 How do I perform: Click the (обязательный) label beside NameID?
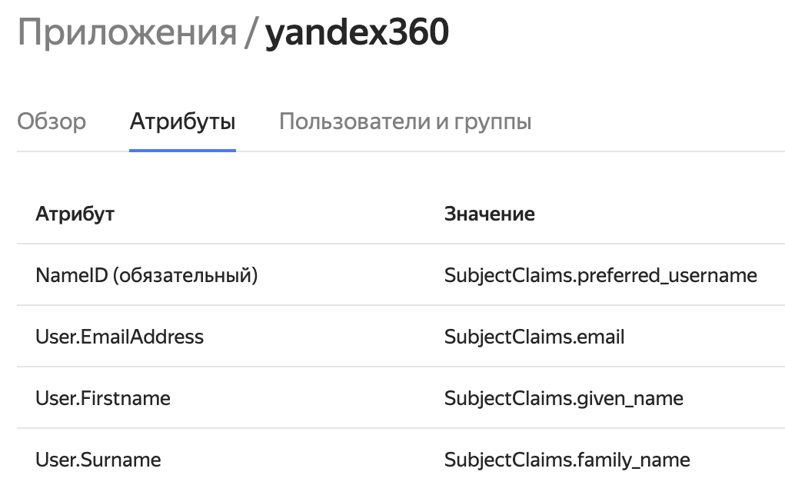(x=185, y=275)
